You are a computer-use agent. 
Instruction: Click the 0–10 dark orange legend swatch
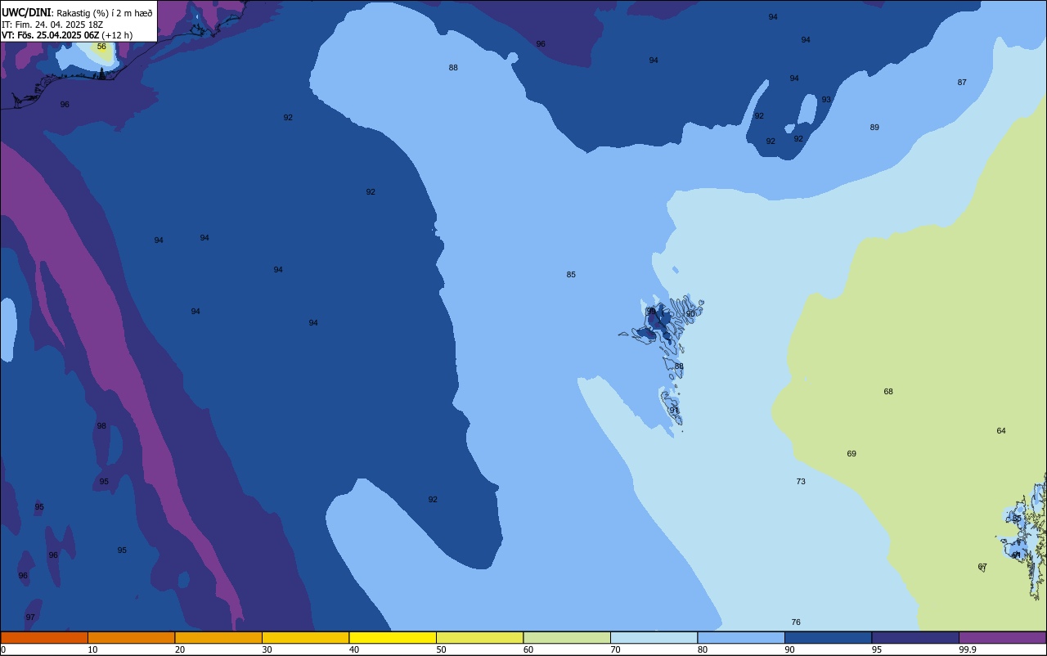[x=44, y=637]
